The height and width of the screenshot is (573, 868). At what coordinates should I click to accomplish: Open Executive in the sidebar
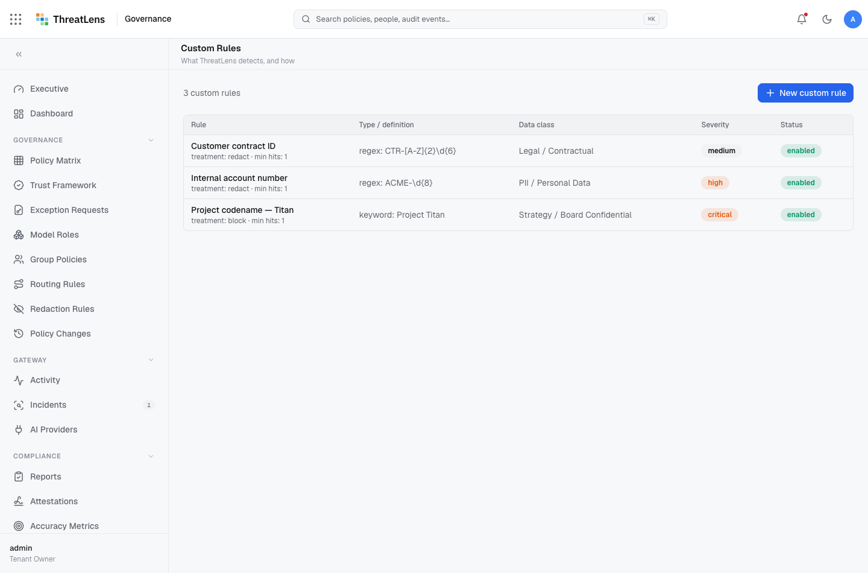(x=84, y=89)
